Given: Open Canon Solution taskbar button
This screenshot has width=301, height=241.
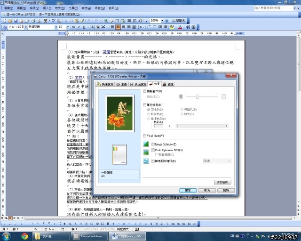Looking at the screenshot, I should click(89, 236).
